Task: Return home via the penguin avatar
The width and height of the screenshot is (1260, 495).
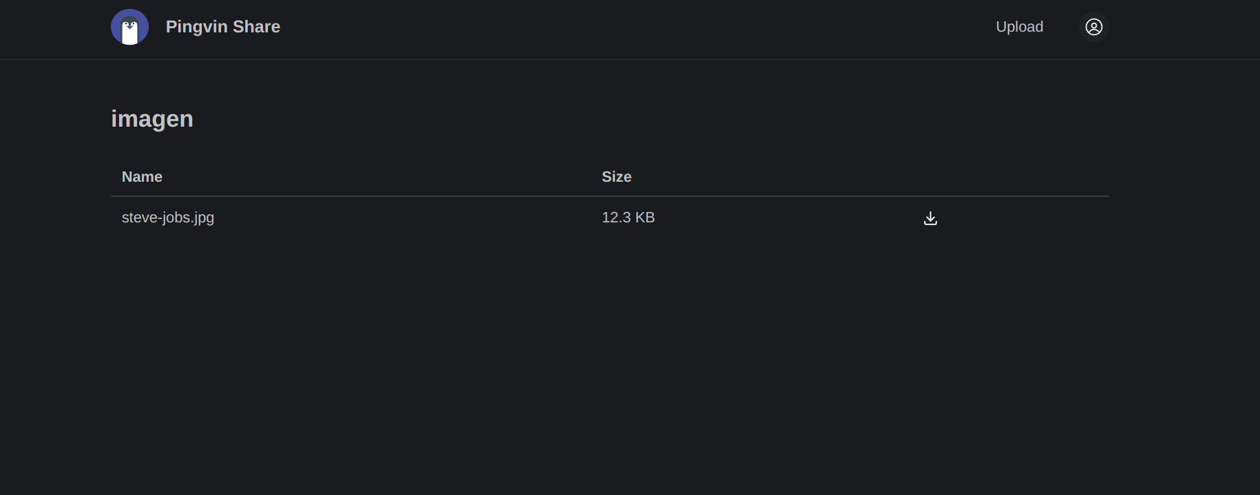Action: 129,27
